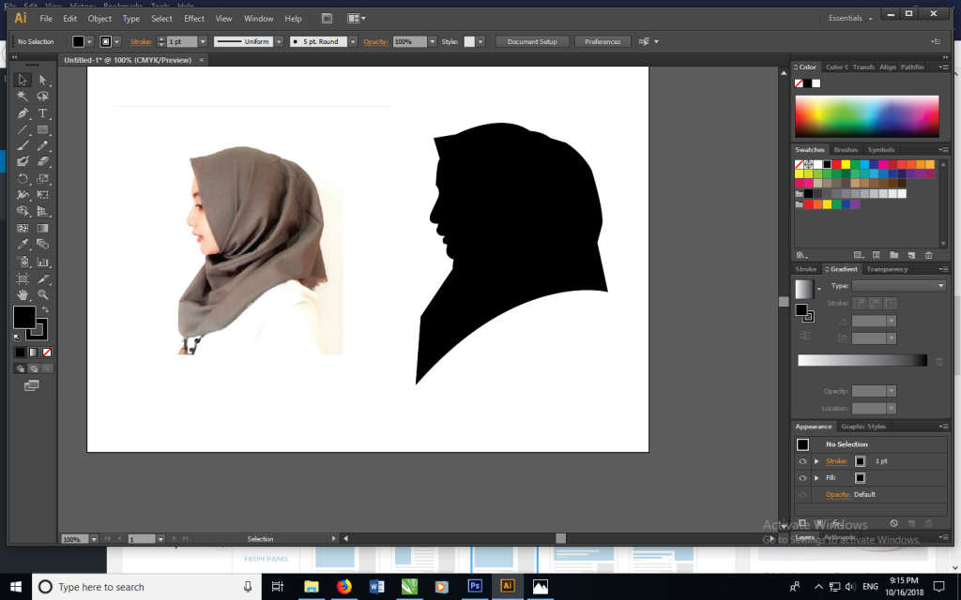Open the Essentials workspace switcher
This screenshot has width=961, height=600.
(x=850, y=19)
